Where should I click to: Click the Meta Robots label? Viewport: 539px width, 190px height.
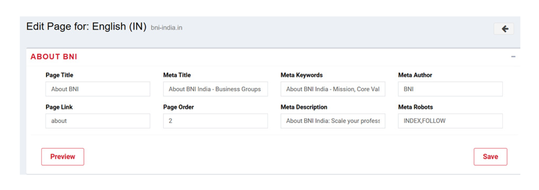coord(415,107)
